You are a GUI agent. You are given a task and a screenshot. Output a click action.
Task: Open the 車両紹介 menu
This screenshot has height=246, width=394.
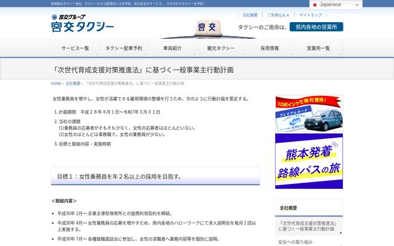pos(172,48)
